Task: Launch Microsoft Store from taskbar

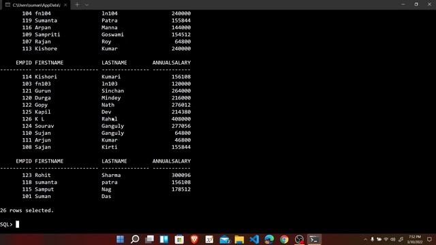Action: coord(179,239)
